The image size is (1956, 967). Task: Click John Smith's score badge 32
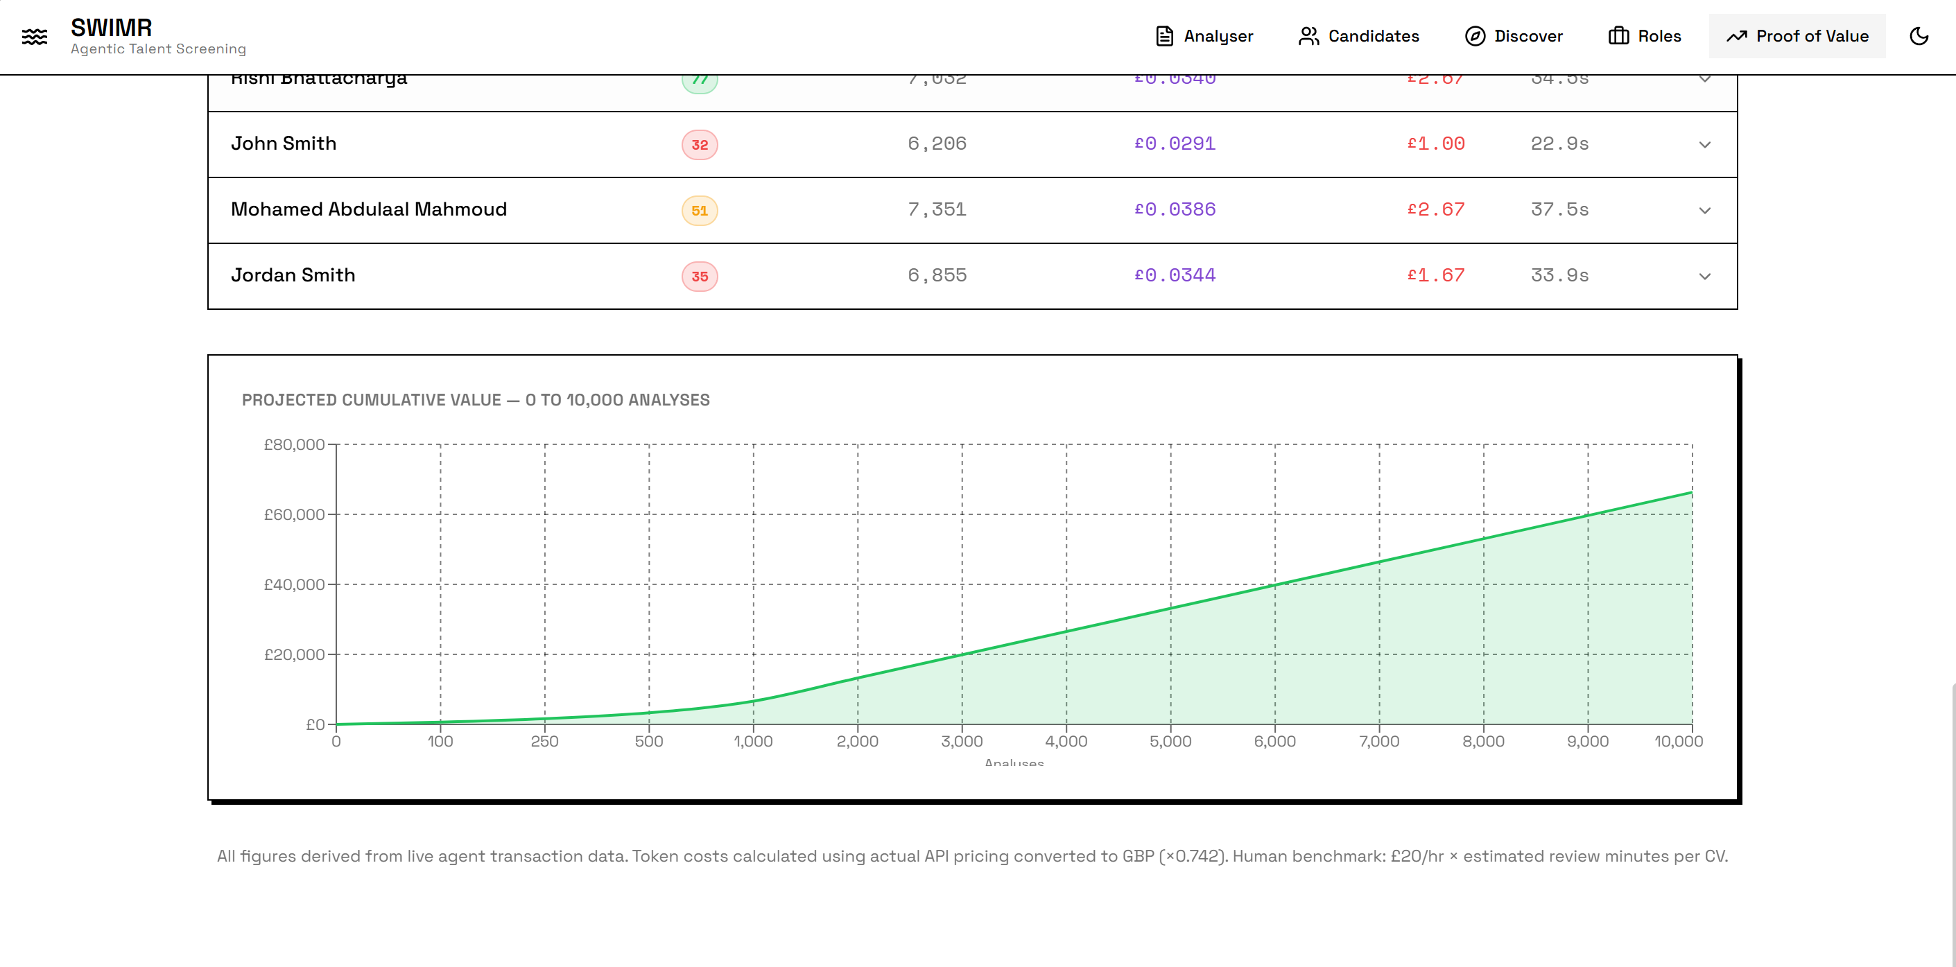(x=700, y=145)
